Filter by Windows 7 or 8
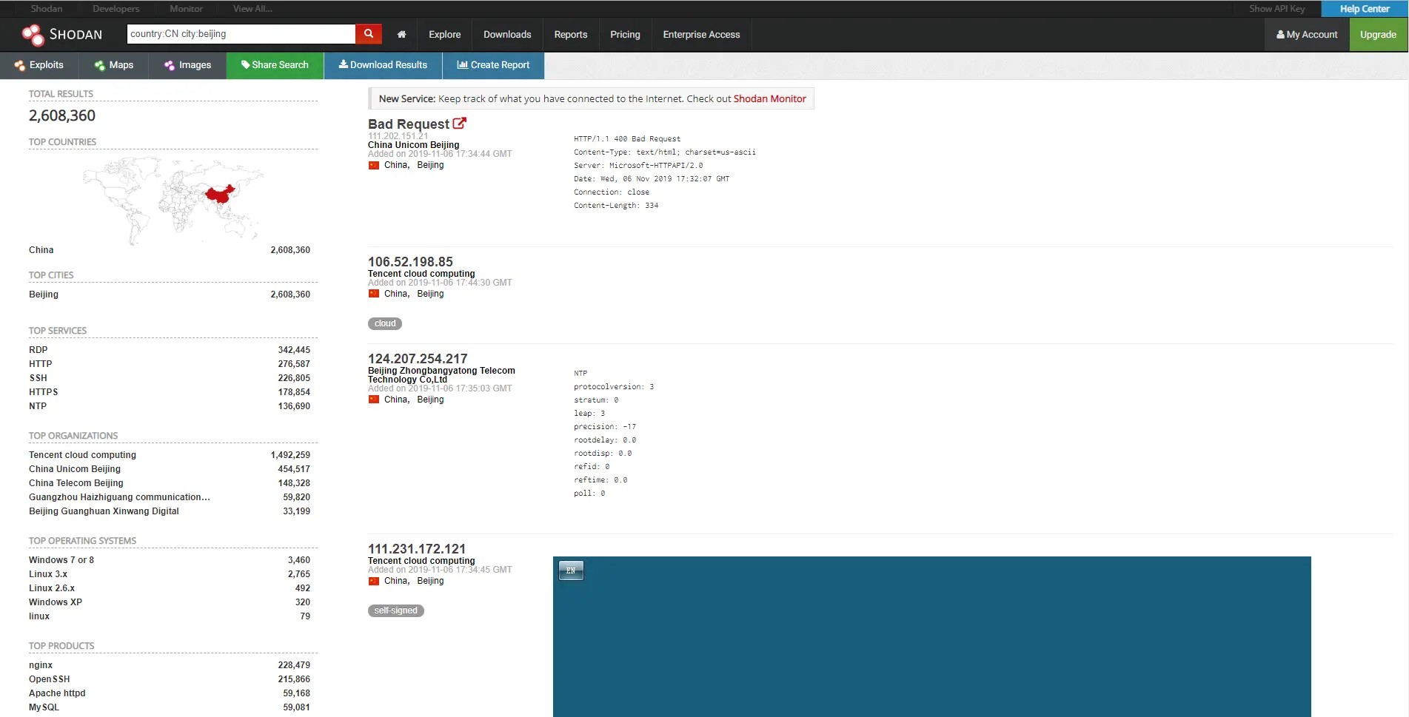 [61, 560]
